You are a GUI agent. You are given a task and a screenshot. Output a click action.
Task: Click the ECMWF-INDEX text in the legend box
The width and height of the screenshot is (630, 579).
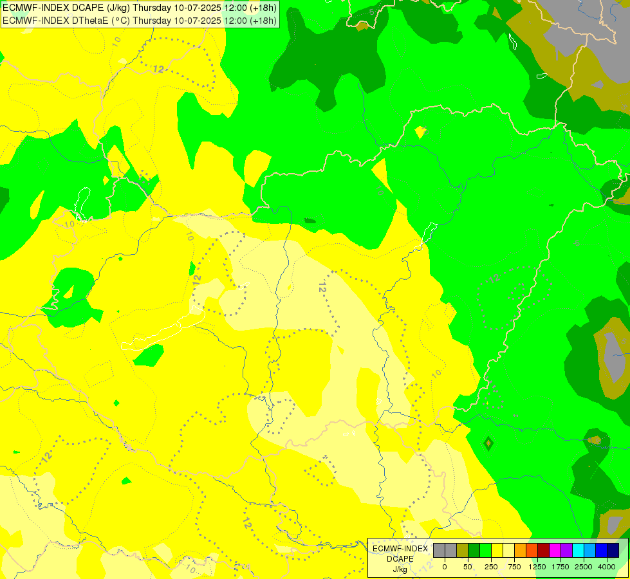400,549
